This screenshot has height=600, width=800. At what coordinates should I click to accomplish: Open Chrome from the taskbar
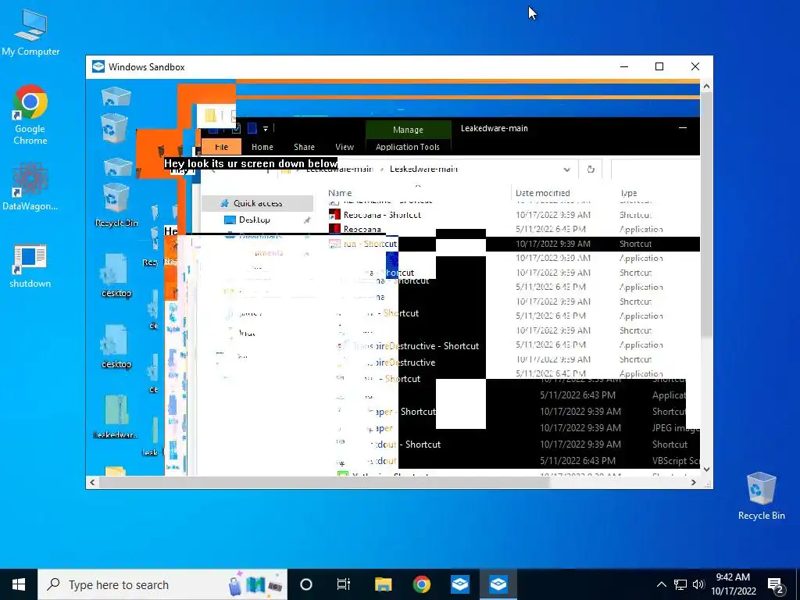pyautogui.click(x=421, y=584)
